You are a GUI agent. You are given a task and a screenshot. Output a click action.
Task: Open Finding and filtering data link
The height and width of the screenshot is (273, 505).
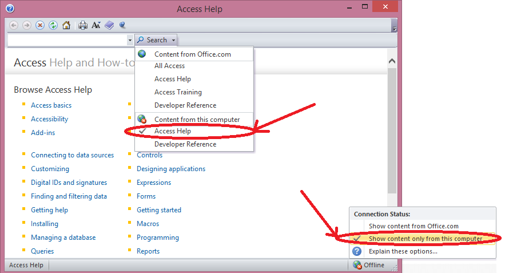69,196
